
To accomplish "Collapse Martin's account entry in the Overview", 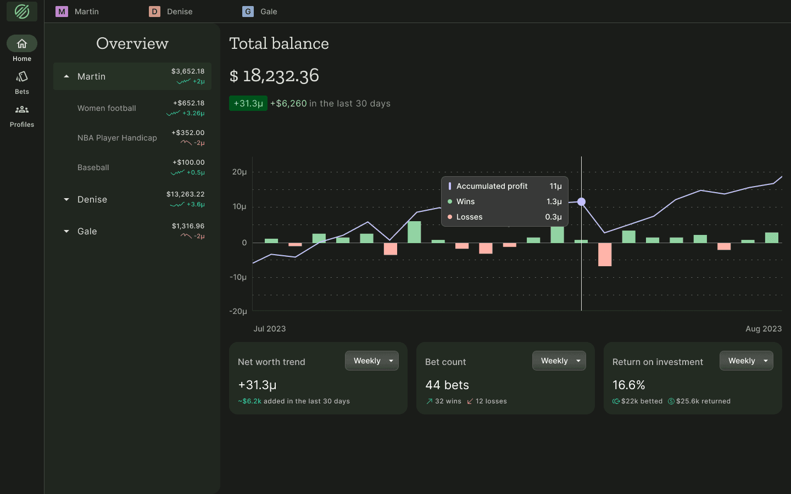I will (x=66, y=76).
